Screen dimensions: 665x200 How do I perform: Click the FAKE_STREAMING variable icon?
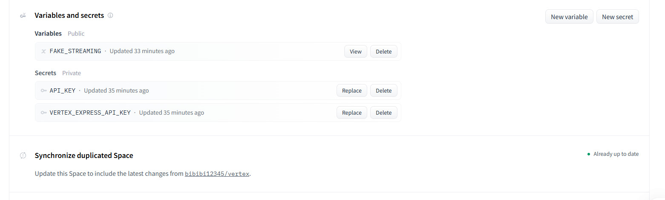click(43, 51)
